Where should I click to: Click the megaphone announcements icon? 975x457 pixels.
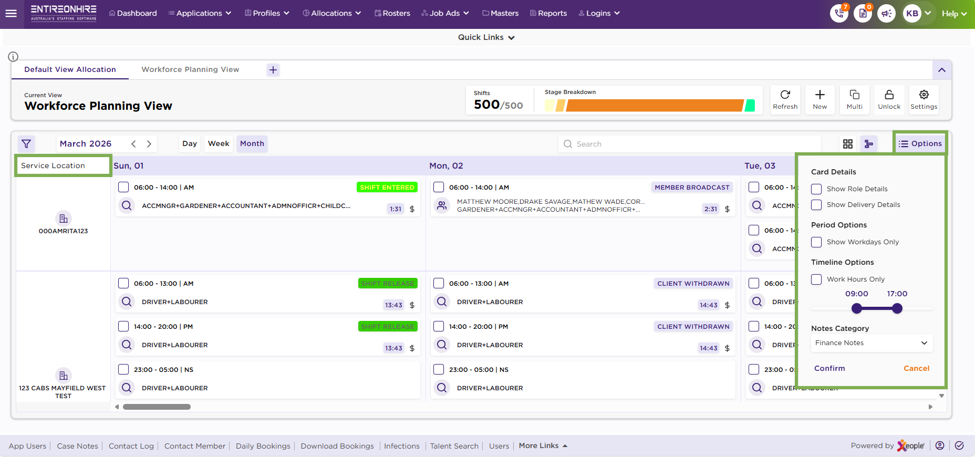coord(886,14)
